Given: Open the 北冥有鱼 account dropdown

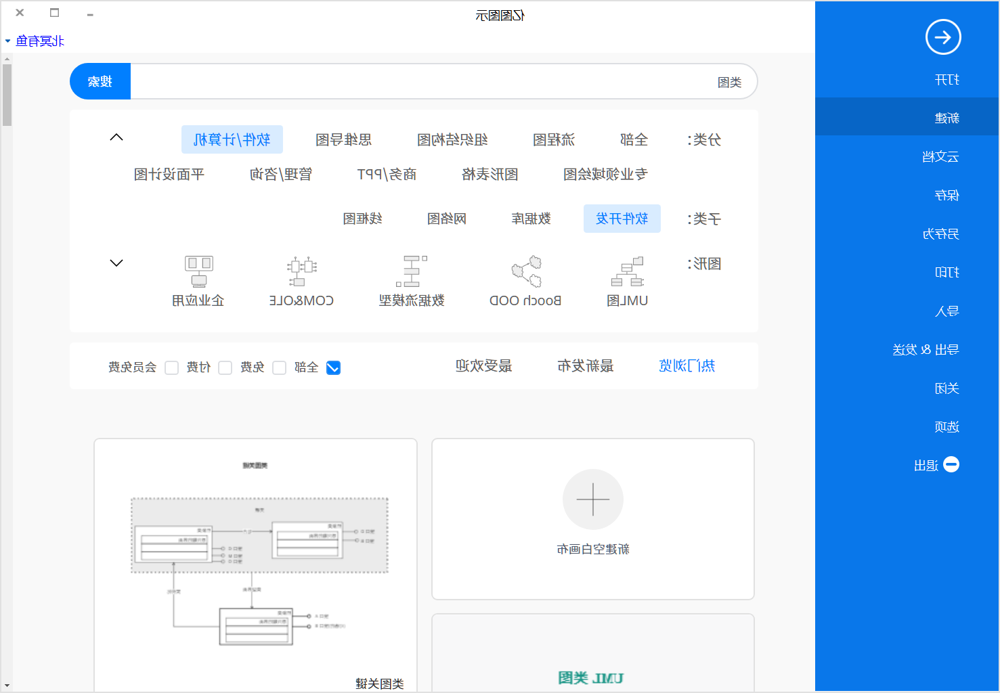Looking at the screenshot, I should point(35,41).
